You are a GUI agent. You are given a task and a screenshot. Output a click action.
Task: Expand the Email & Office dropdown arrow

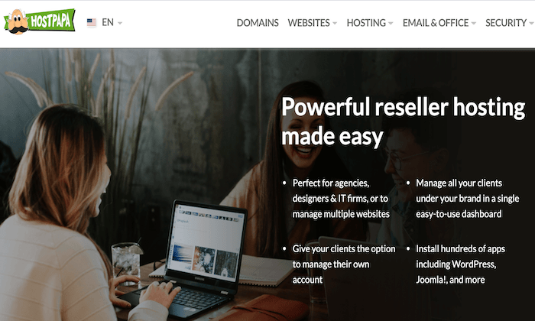click(x=474, y=24)
